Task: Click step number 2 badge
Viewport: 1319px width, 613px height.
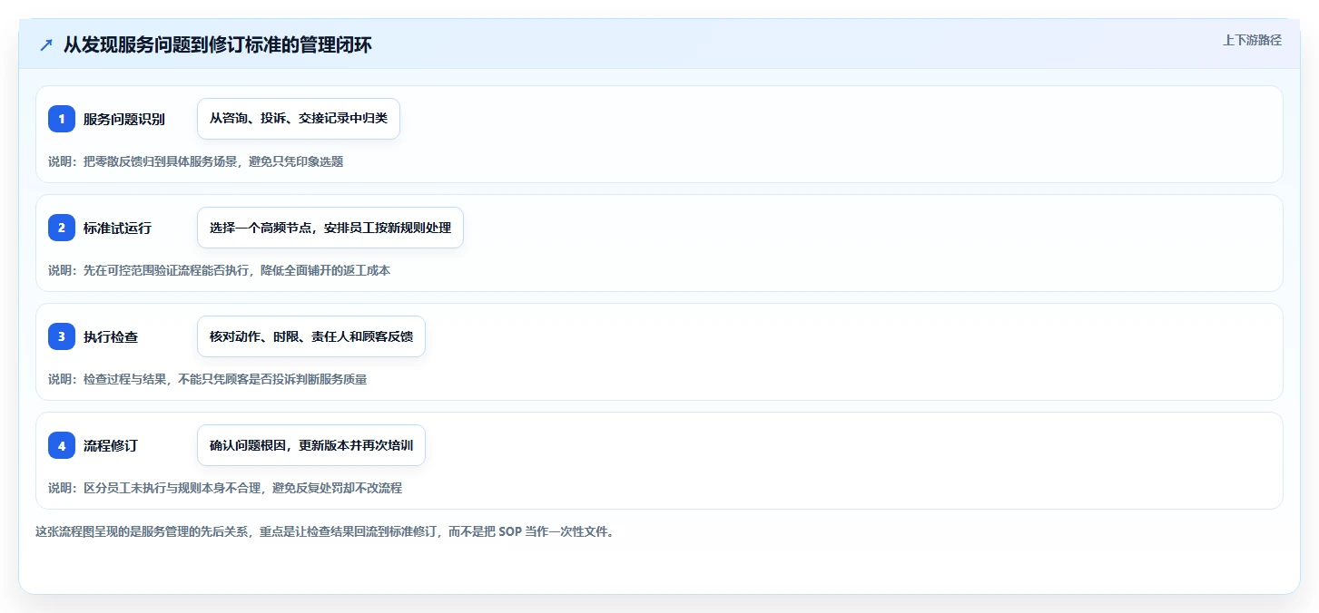Action: pyautogui.click(x=62, y=228)
